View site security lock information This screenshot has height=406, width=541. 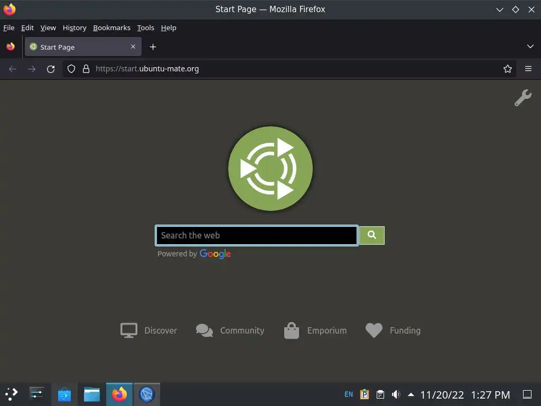click(x=86, y=69)
